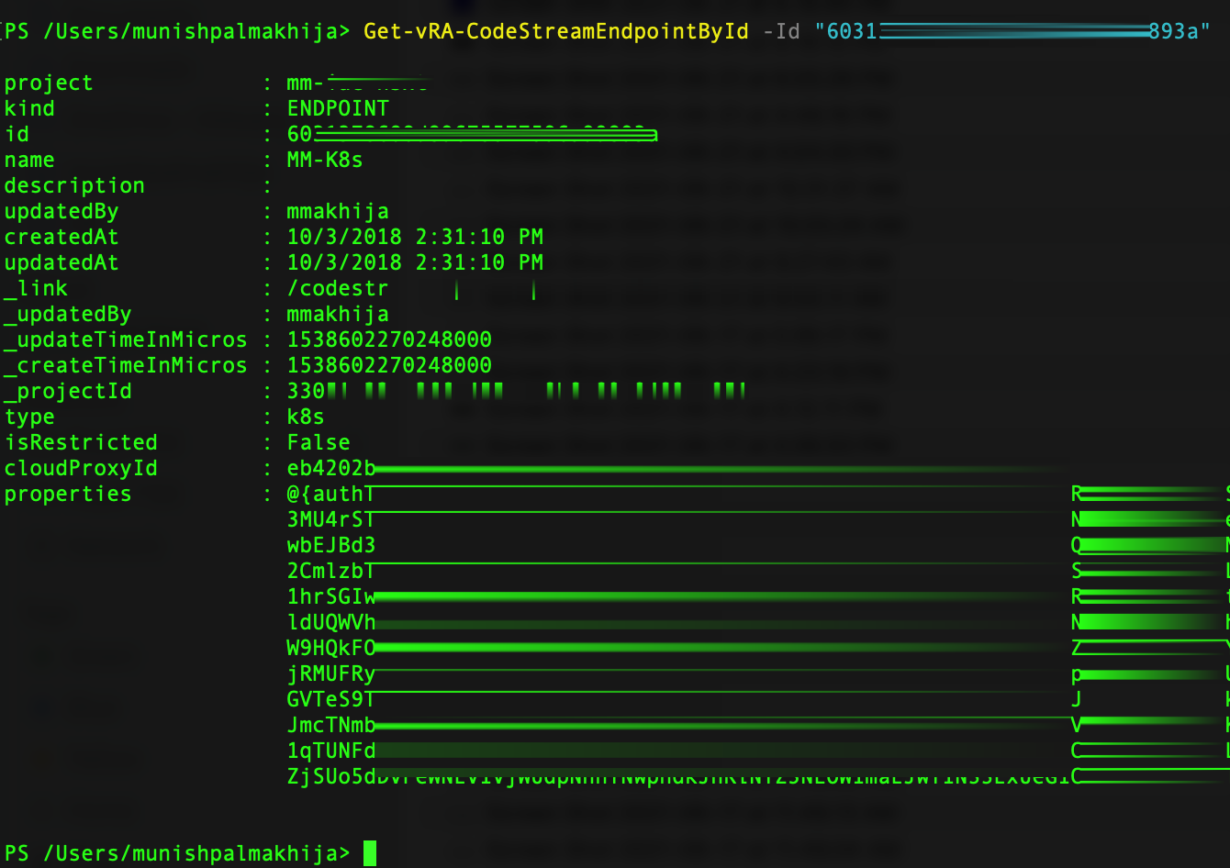Click the line starting with W9HQkFO
Image resolution: width=1230 pixels, height=868 pixels.
[758, 649]
